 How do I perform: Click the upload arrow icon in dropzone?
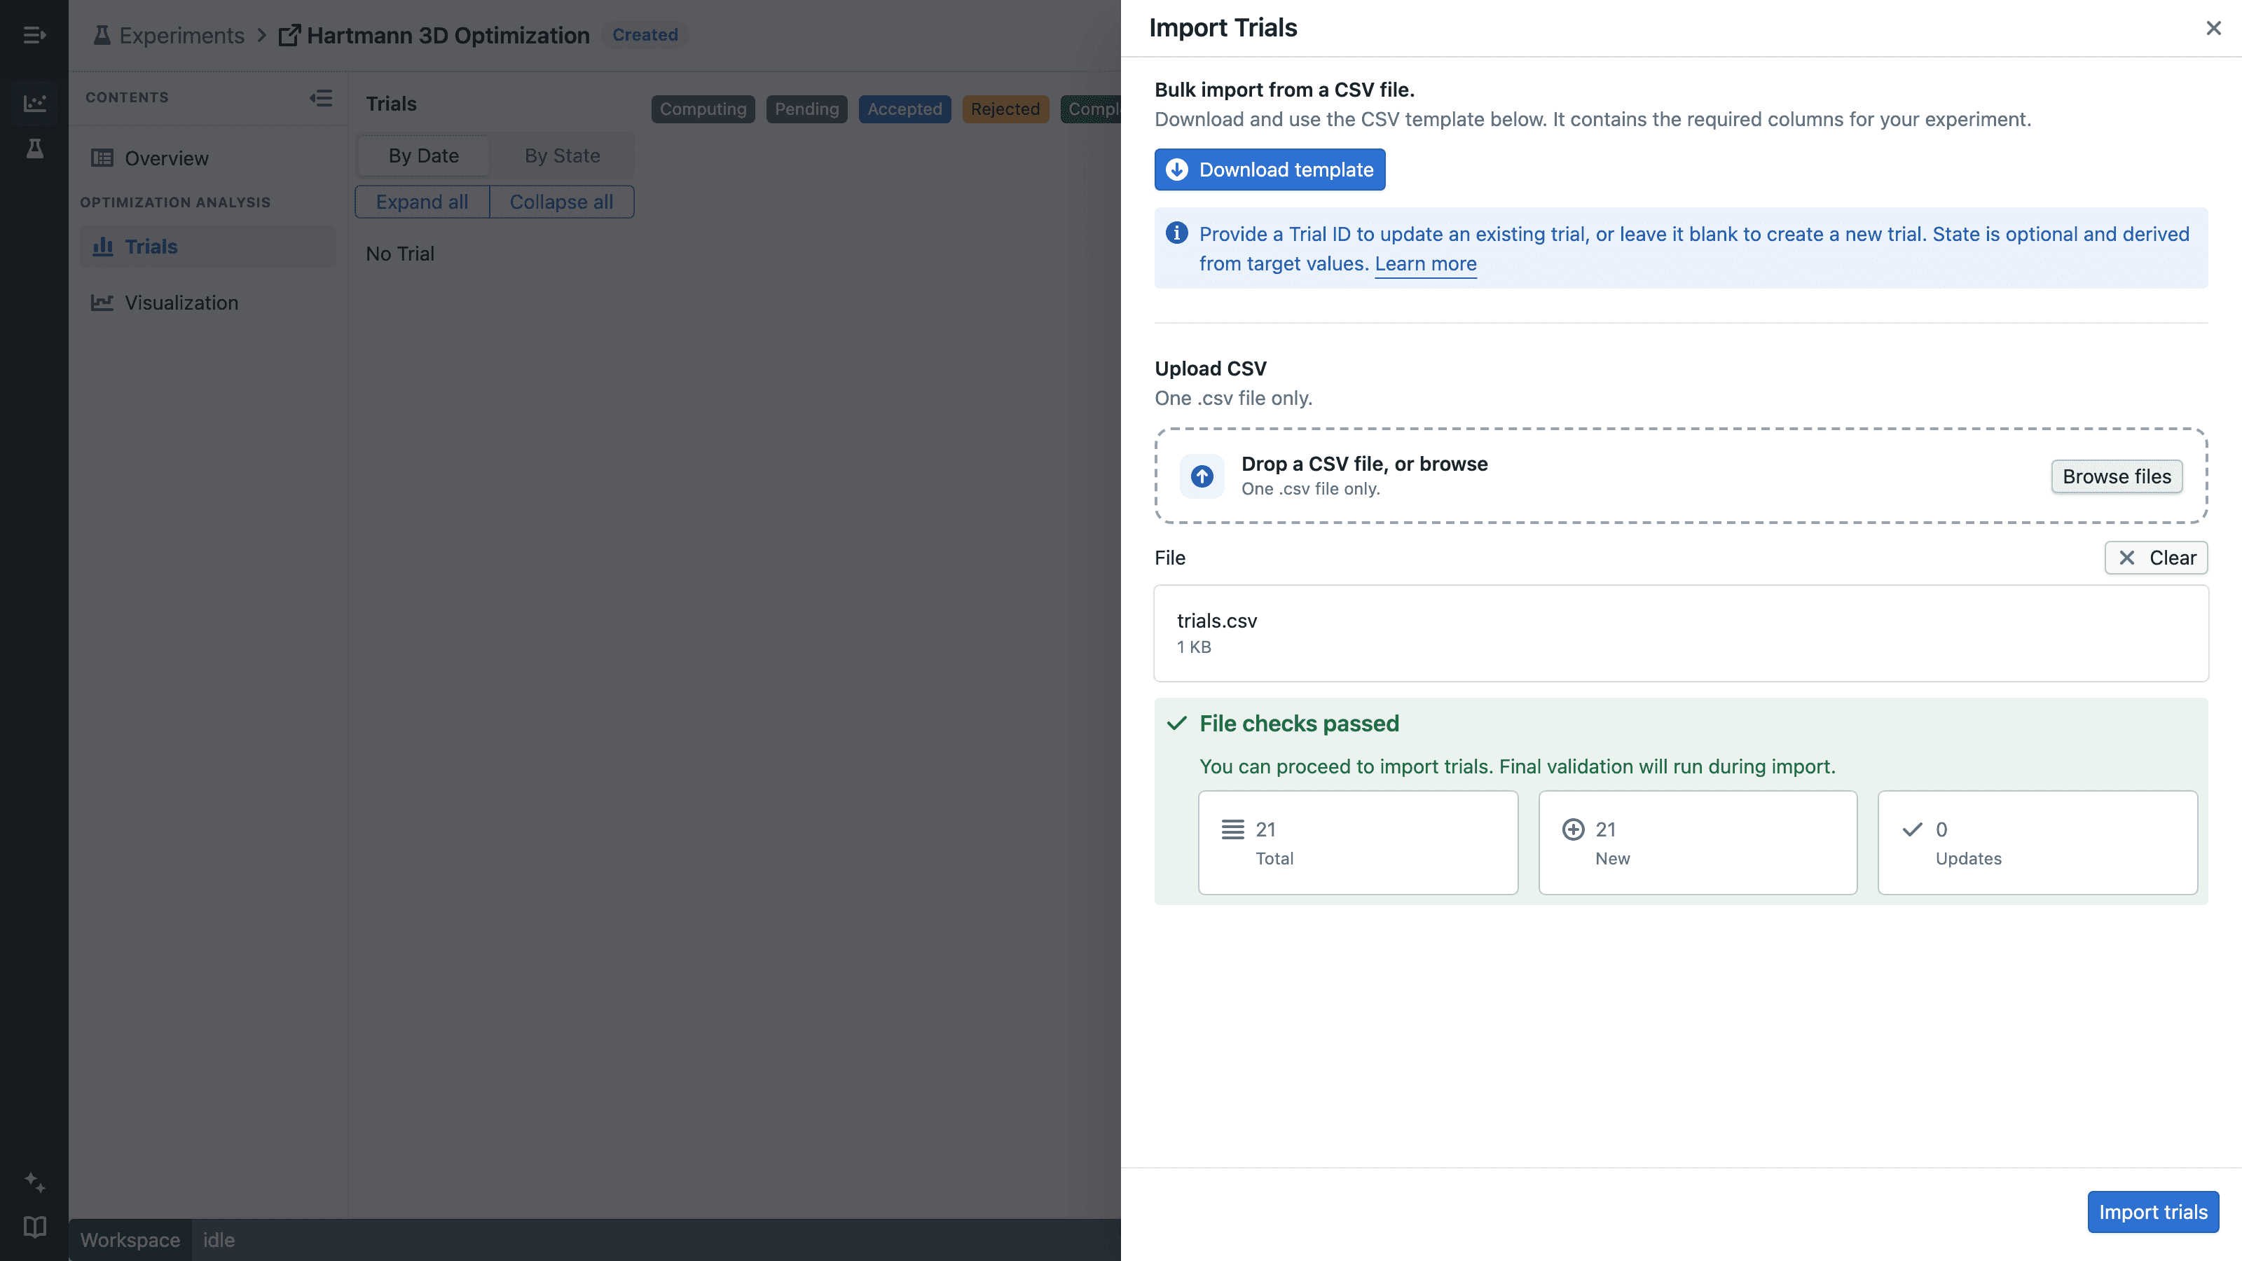(x=1202, y=476)
